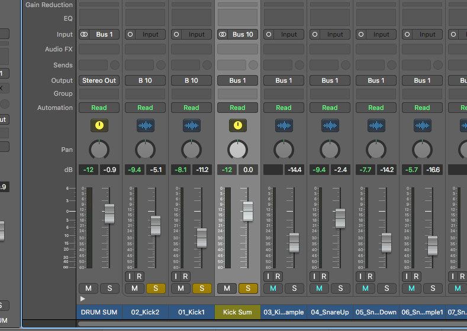Solo the 04_SnareUp channel
This screenshot has width=467, height=331.
pos(340,288)
